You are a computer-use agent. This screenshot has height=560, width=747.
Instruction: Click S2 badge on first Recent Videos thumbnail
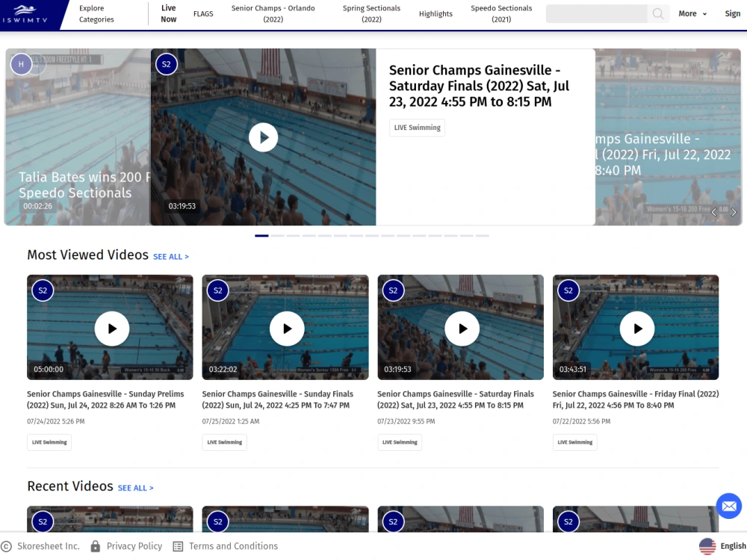pos(43,522)
